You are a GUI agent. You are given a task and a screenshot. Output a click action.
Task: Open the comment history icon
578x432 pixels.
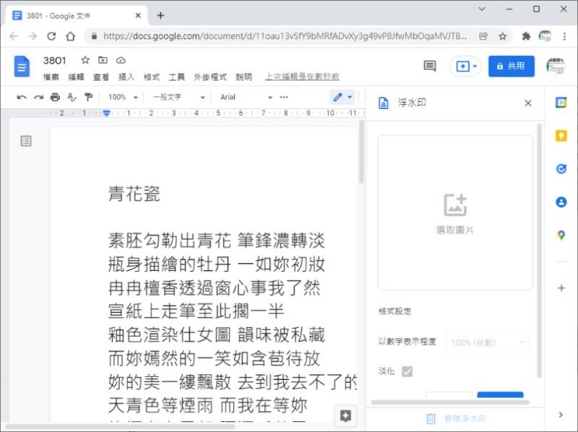tap(430, 66)
